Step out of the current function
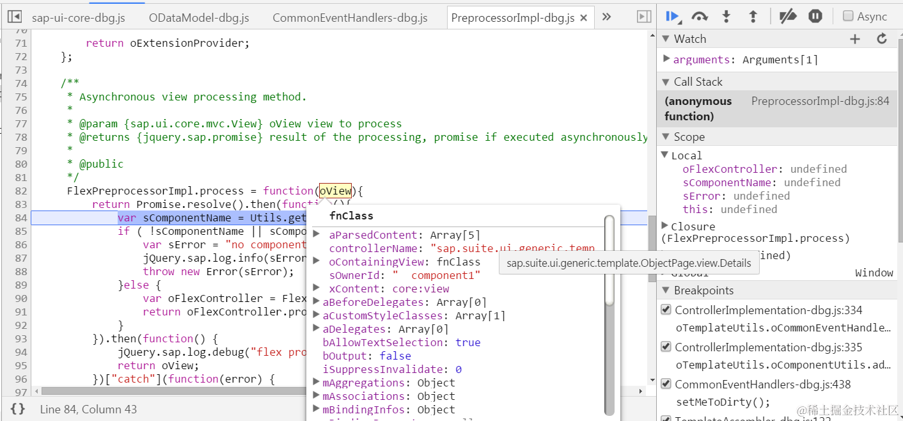The width and height of the screenshot is (903, 421). coord(753,17)
